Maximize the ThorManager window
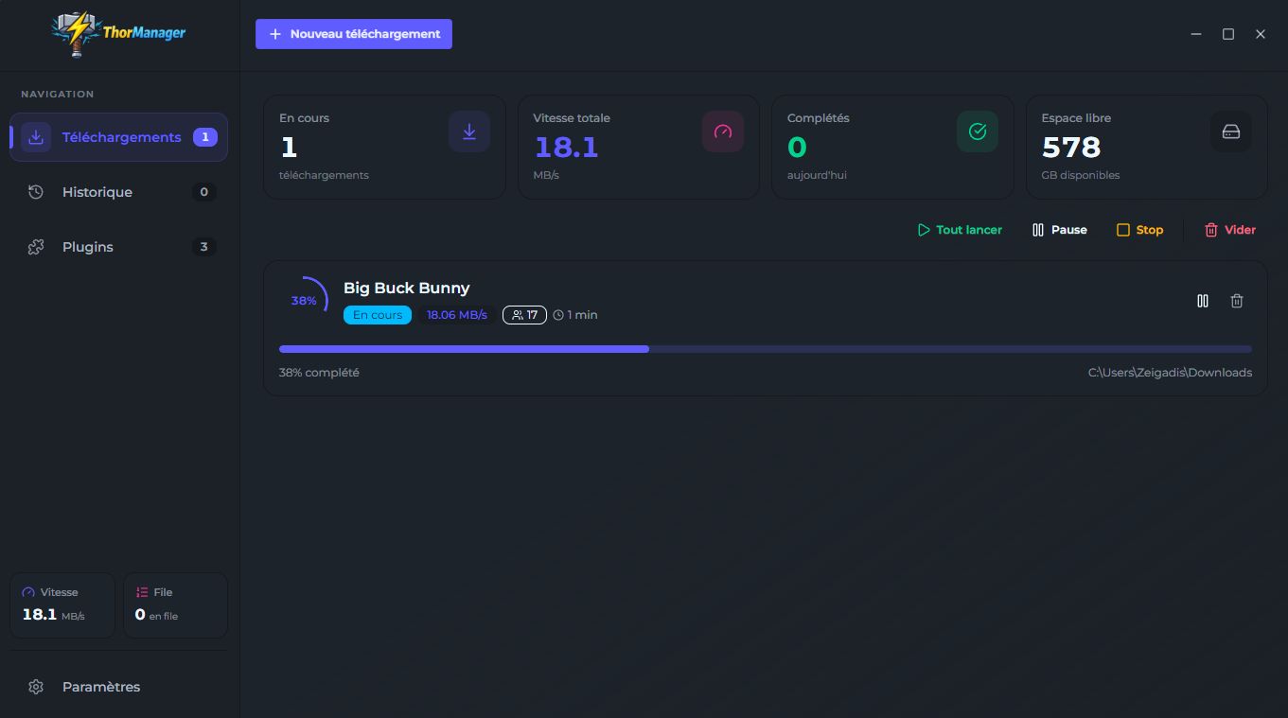This screenshot has height=718, width=1288. coord(1228,34)
